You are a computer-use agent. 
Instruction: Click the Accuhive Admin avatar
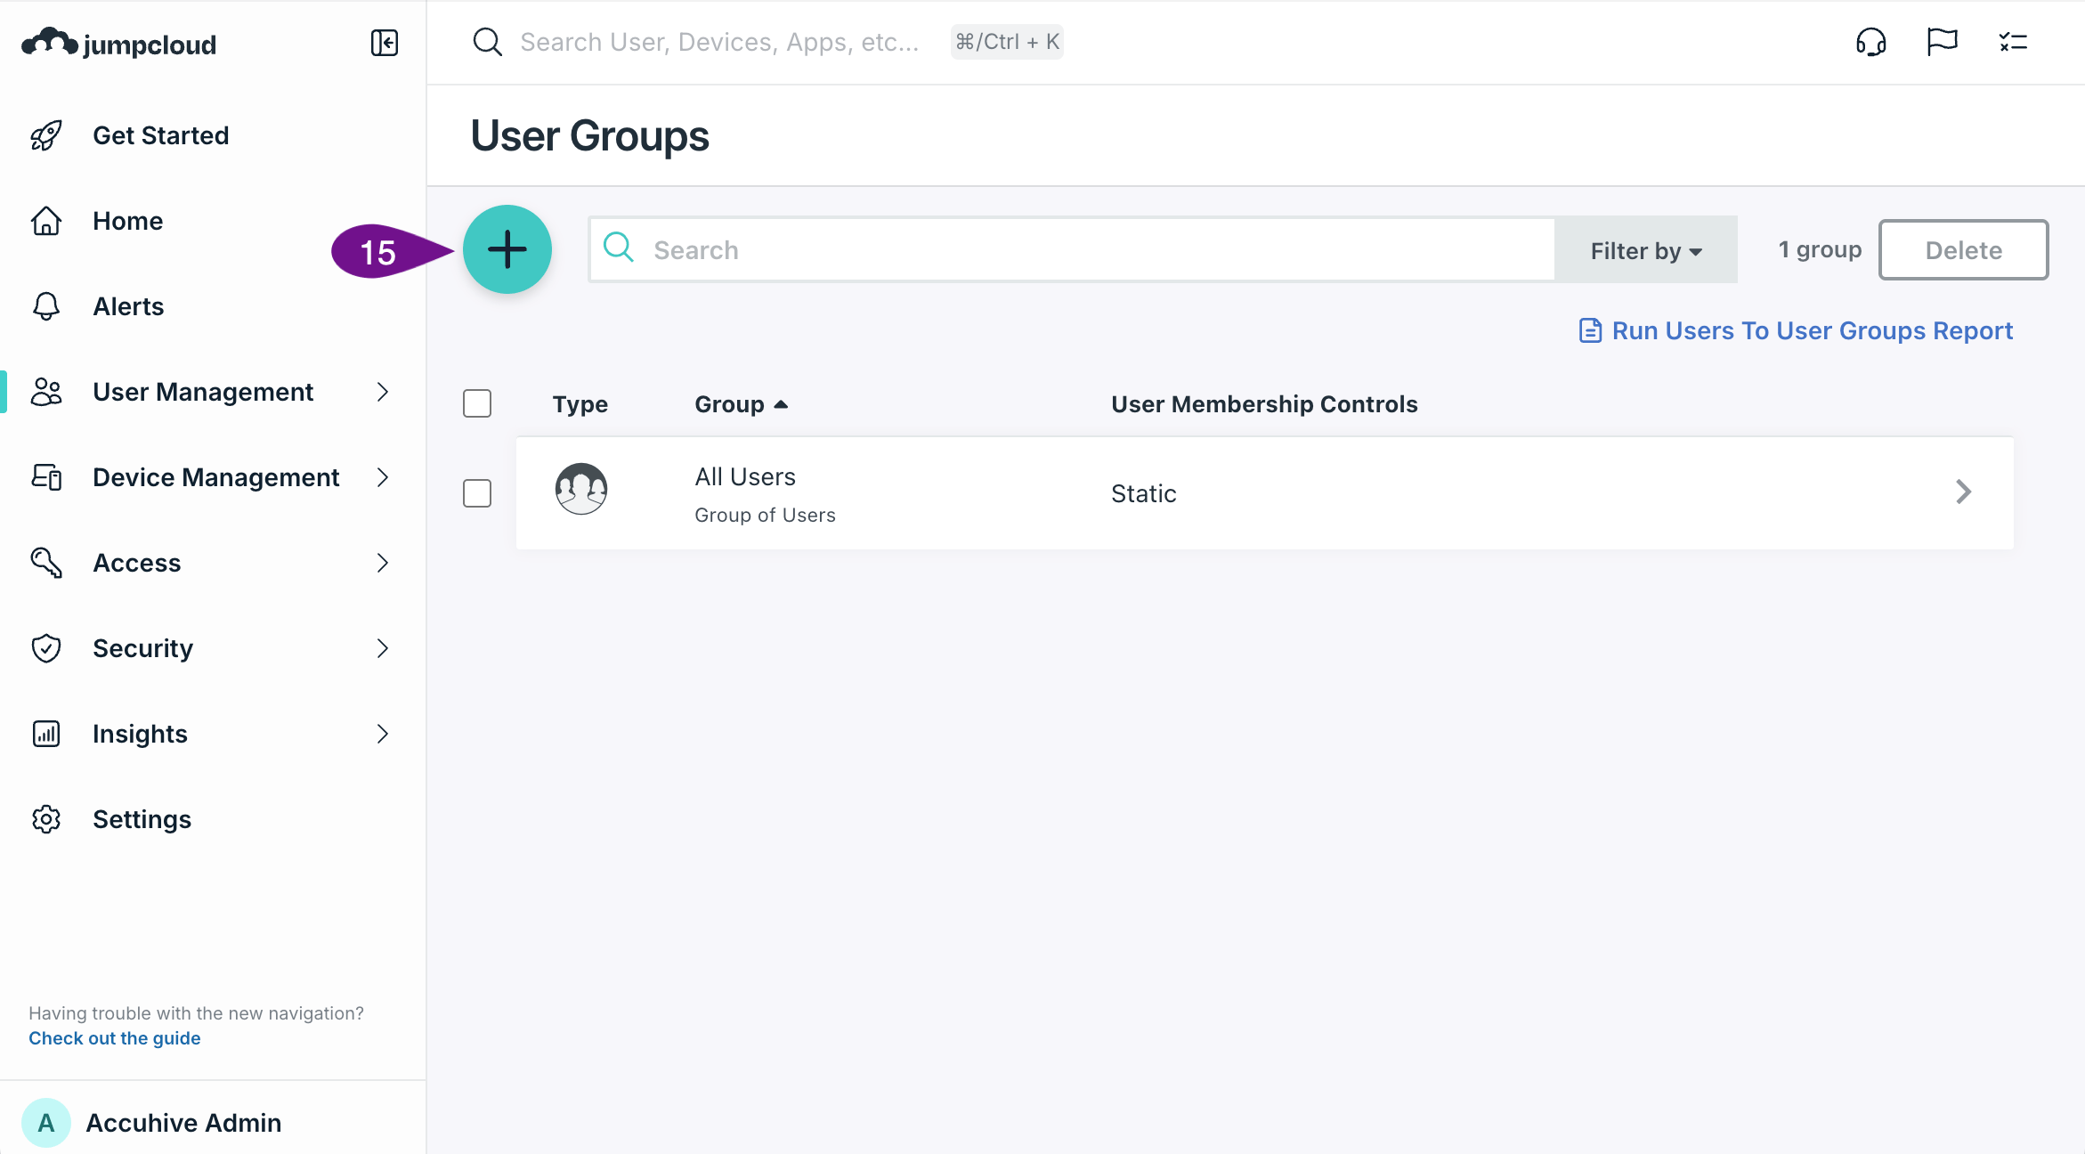coord(46,1123)
